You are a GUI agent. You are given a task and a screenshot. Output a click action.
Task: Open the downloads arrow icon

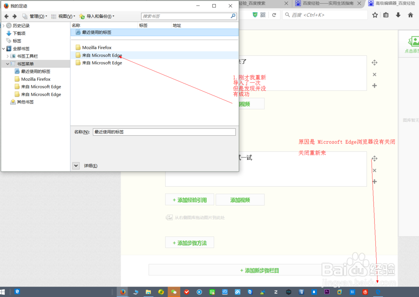[x=398, y=14]
